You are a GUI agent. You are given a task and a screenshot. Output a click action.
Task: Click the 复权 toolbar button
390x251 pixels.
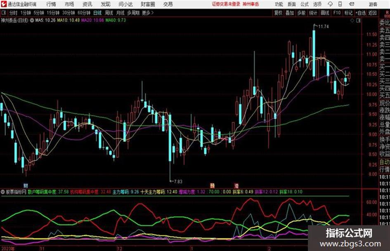(x=278, y=13)
